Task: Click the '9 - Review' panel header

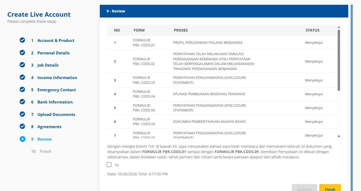Action: tap(224, 11)
